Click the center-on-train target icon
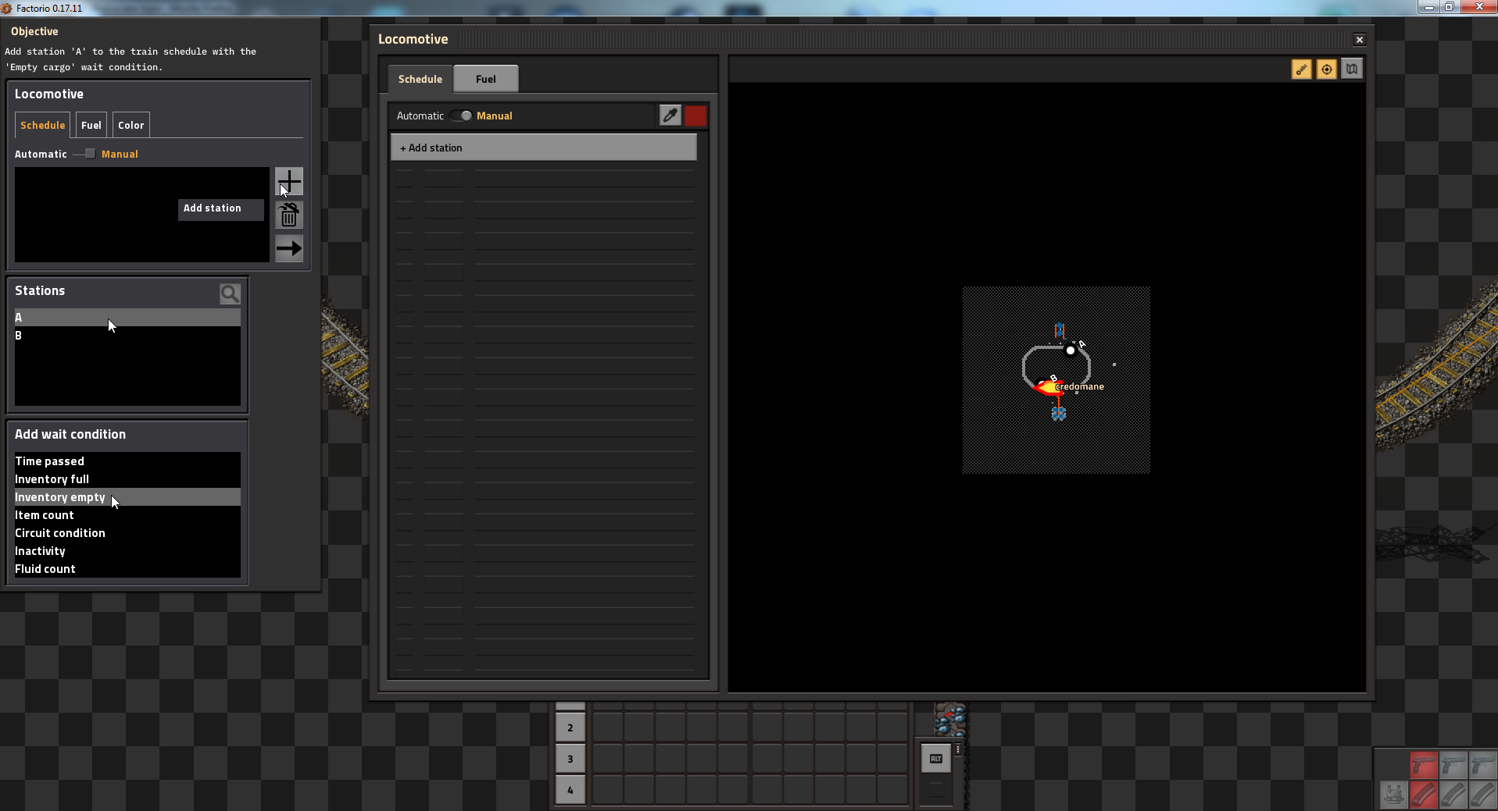The height and width of the screenshot is (811, 1498). pyautogui.click(x=1326, y=69)
